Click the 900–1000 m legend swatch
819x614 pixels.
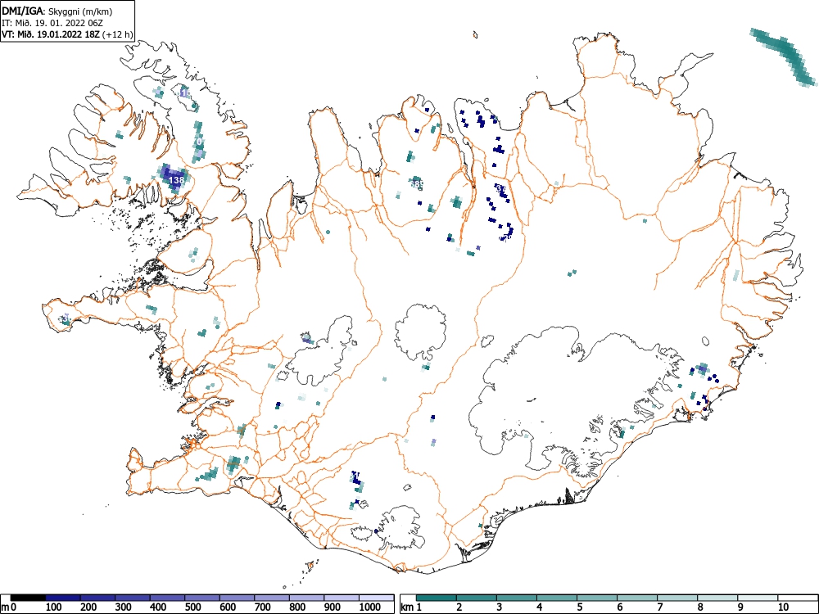coord(342,598)
